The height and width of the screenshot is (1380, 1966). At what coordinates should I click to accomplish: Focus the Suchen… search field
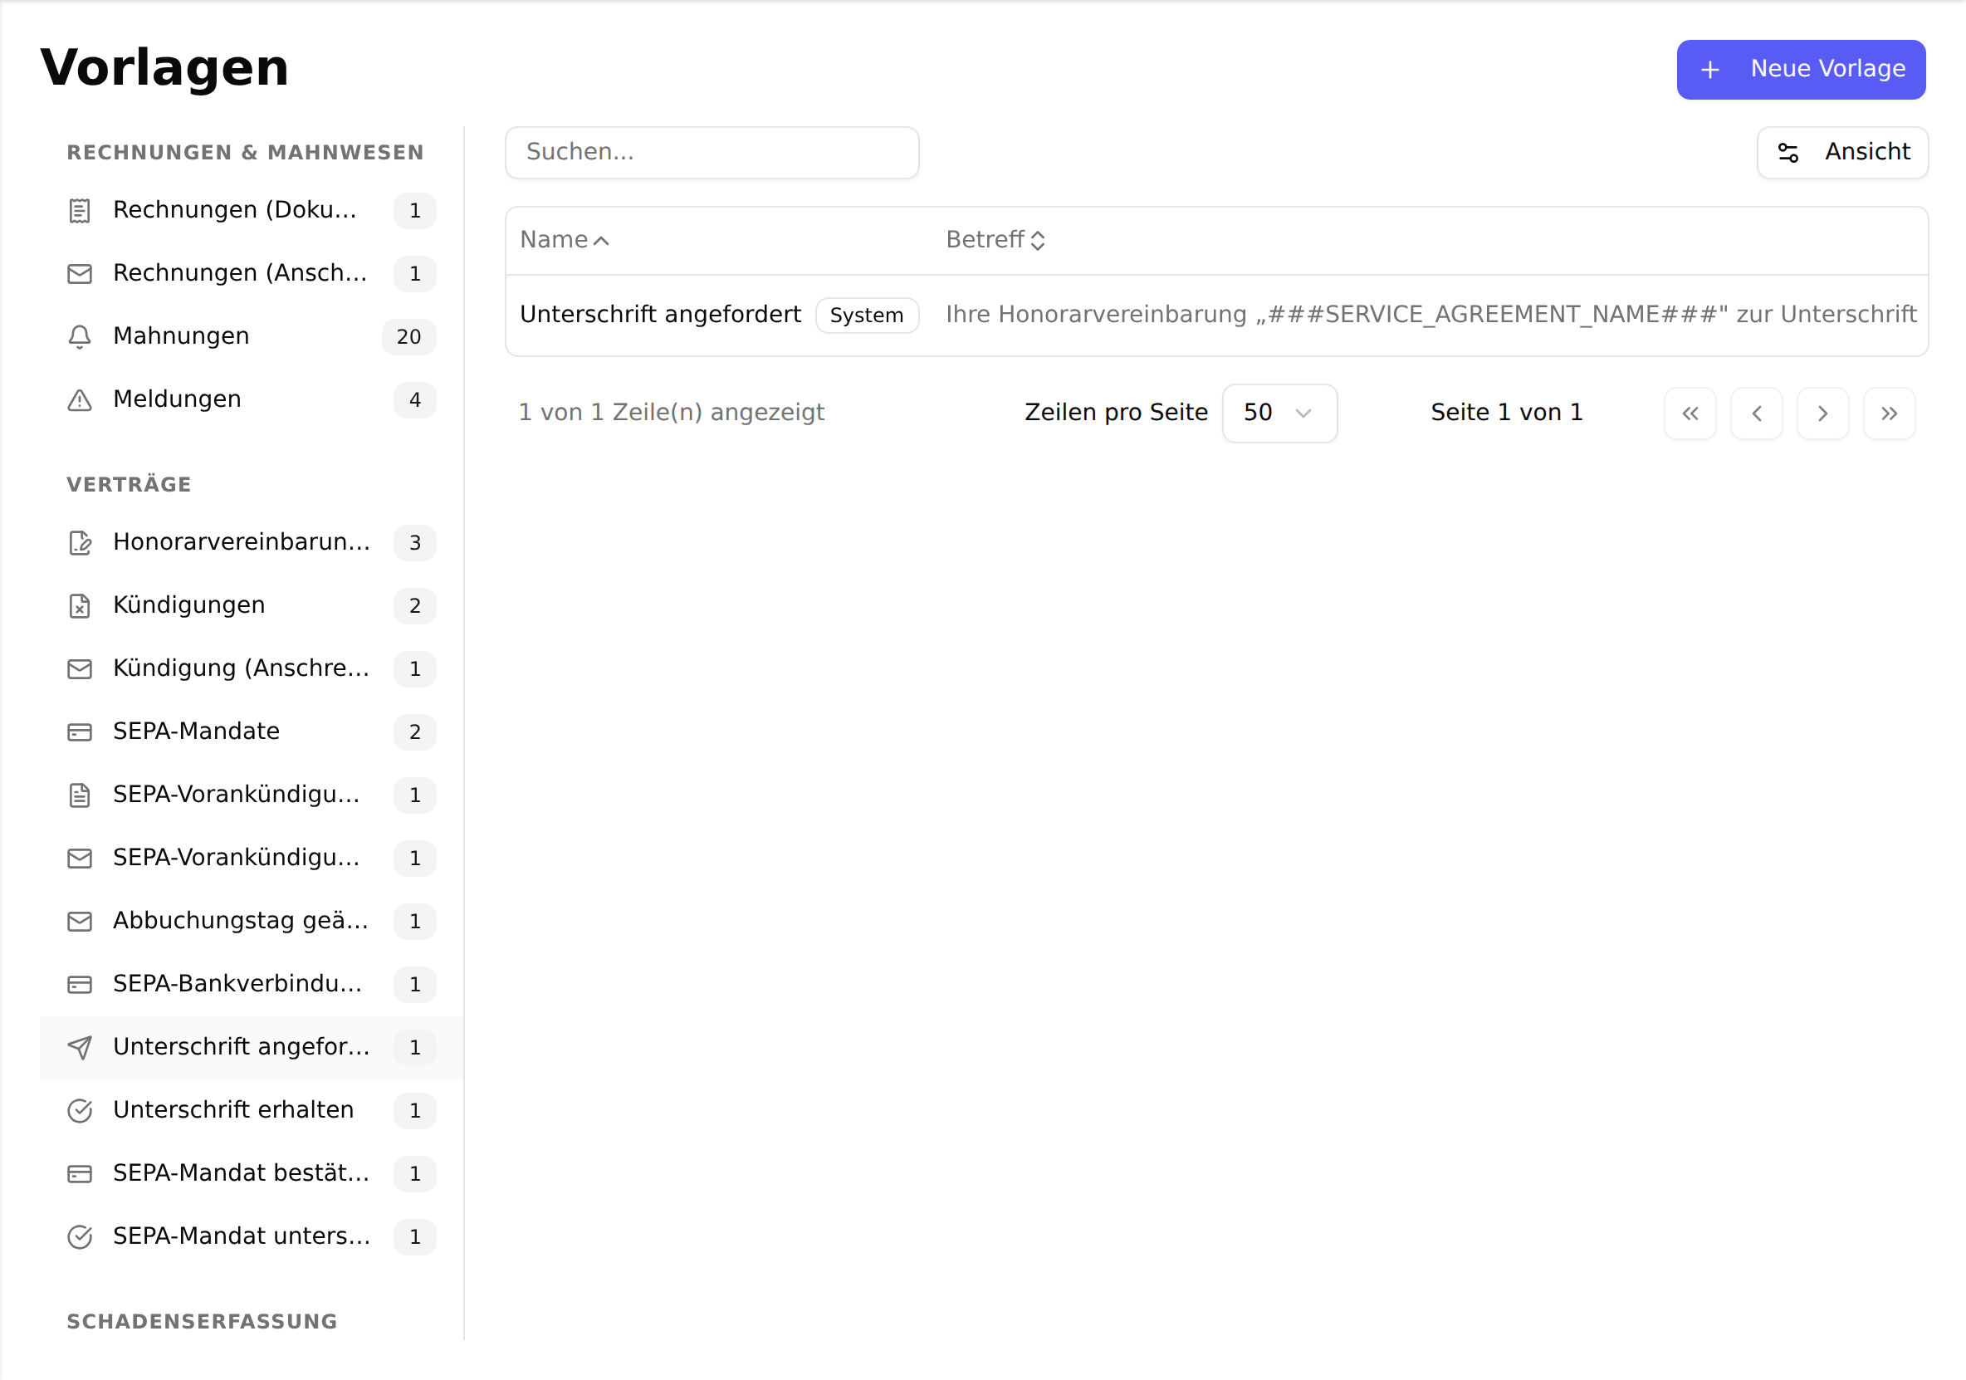(x=712, y=153)
